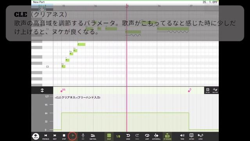
Task: Switch parameter pen type tool
Action: coord(215,90)
